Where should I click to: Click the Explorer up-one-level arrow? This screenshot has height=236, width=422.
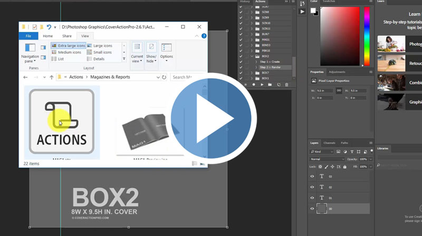(x=51, y=77)
